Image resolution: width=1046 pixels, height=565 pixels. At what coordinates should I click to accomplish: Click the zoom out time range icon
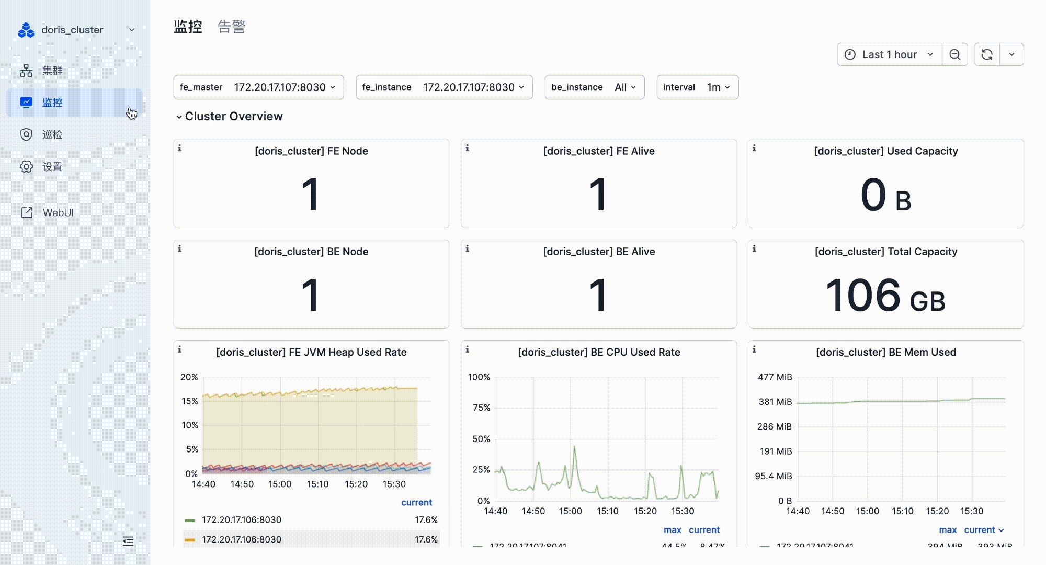pyautogui.click(x=955, y=54)
